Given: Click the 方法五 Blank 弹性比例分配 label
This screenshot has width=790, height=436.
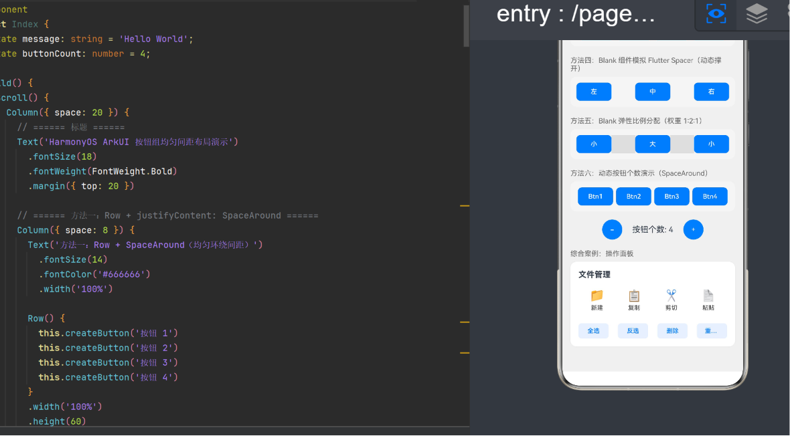Looking at the screenshot, I should click(636, 121).
